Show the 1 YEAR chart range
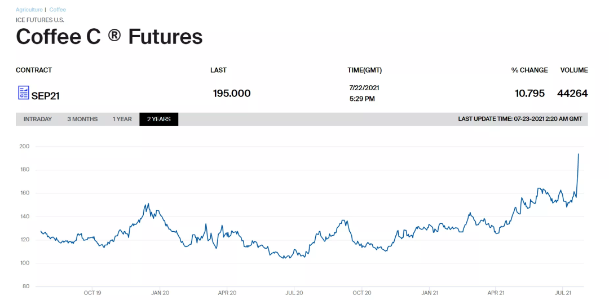 [122, 119]
